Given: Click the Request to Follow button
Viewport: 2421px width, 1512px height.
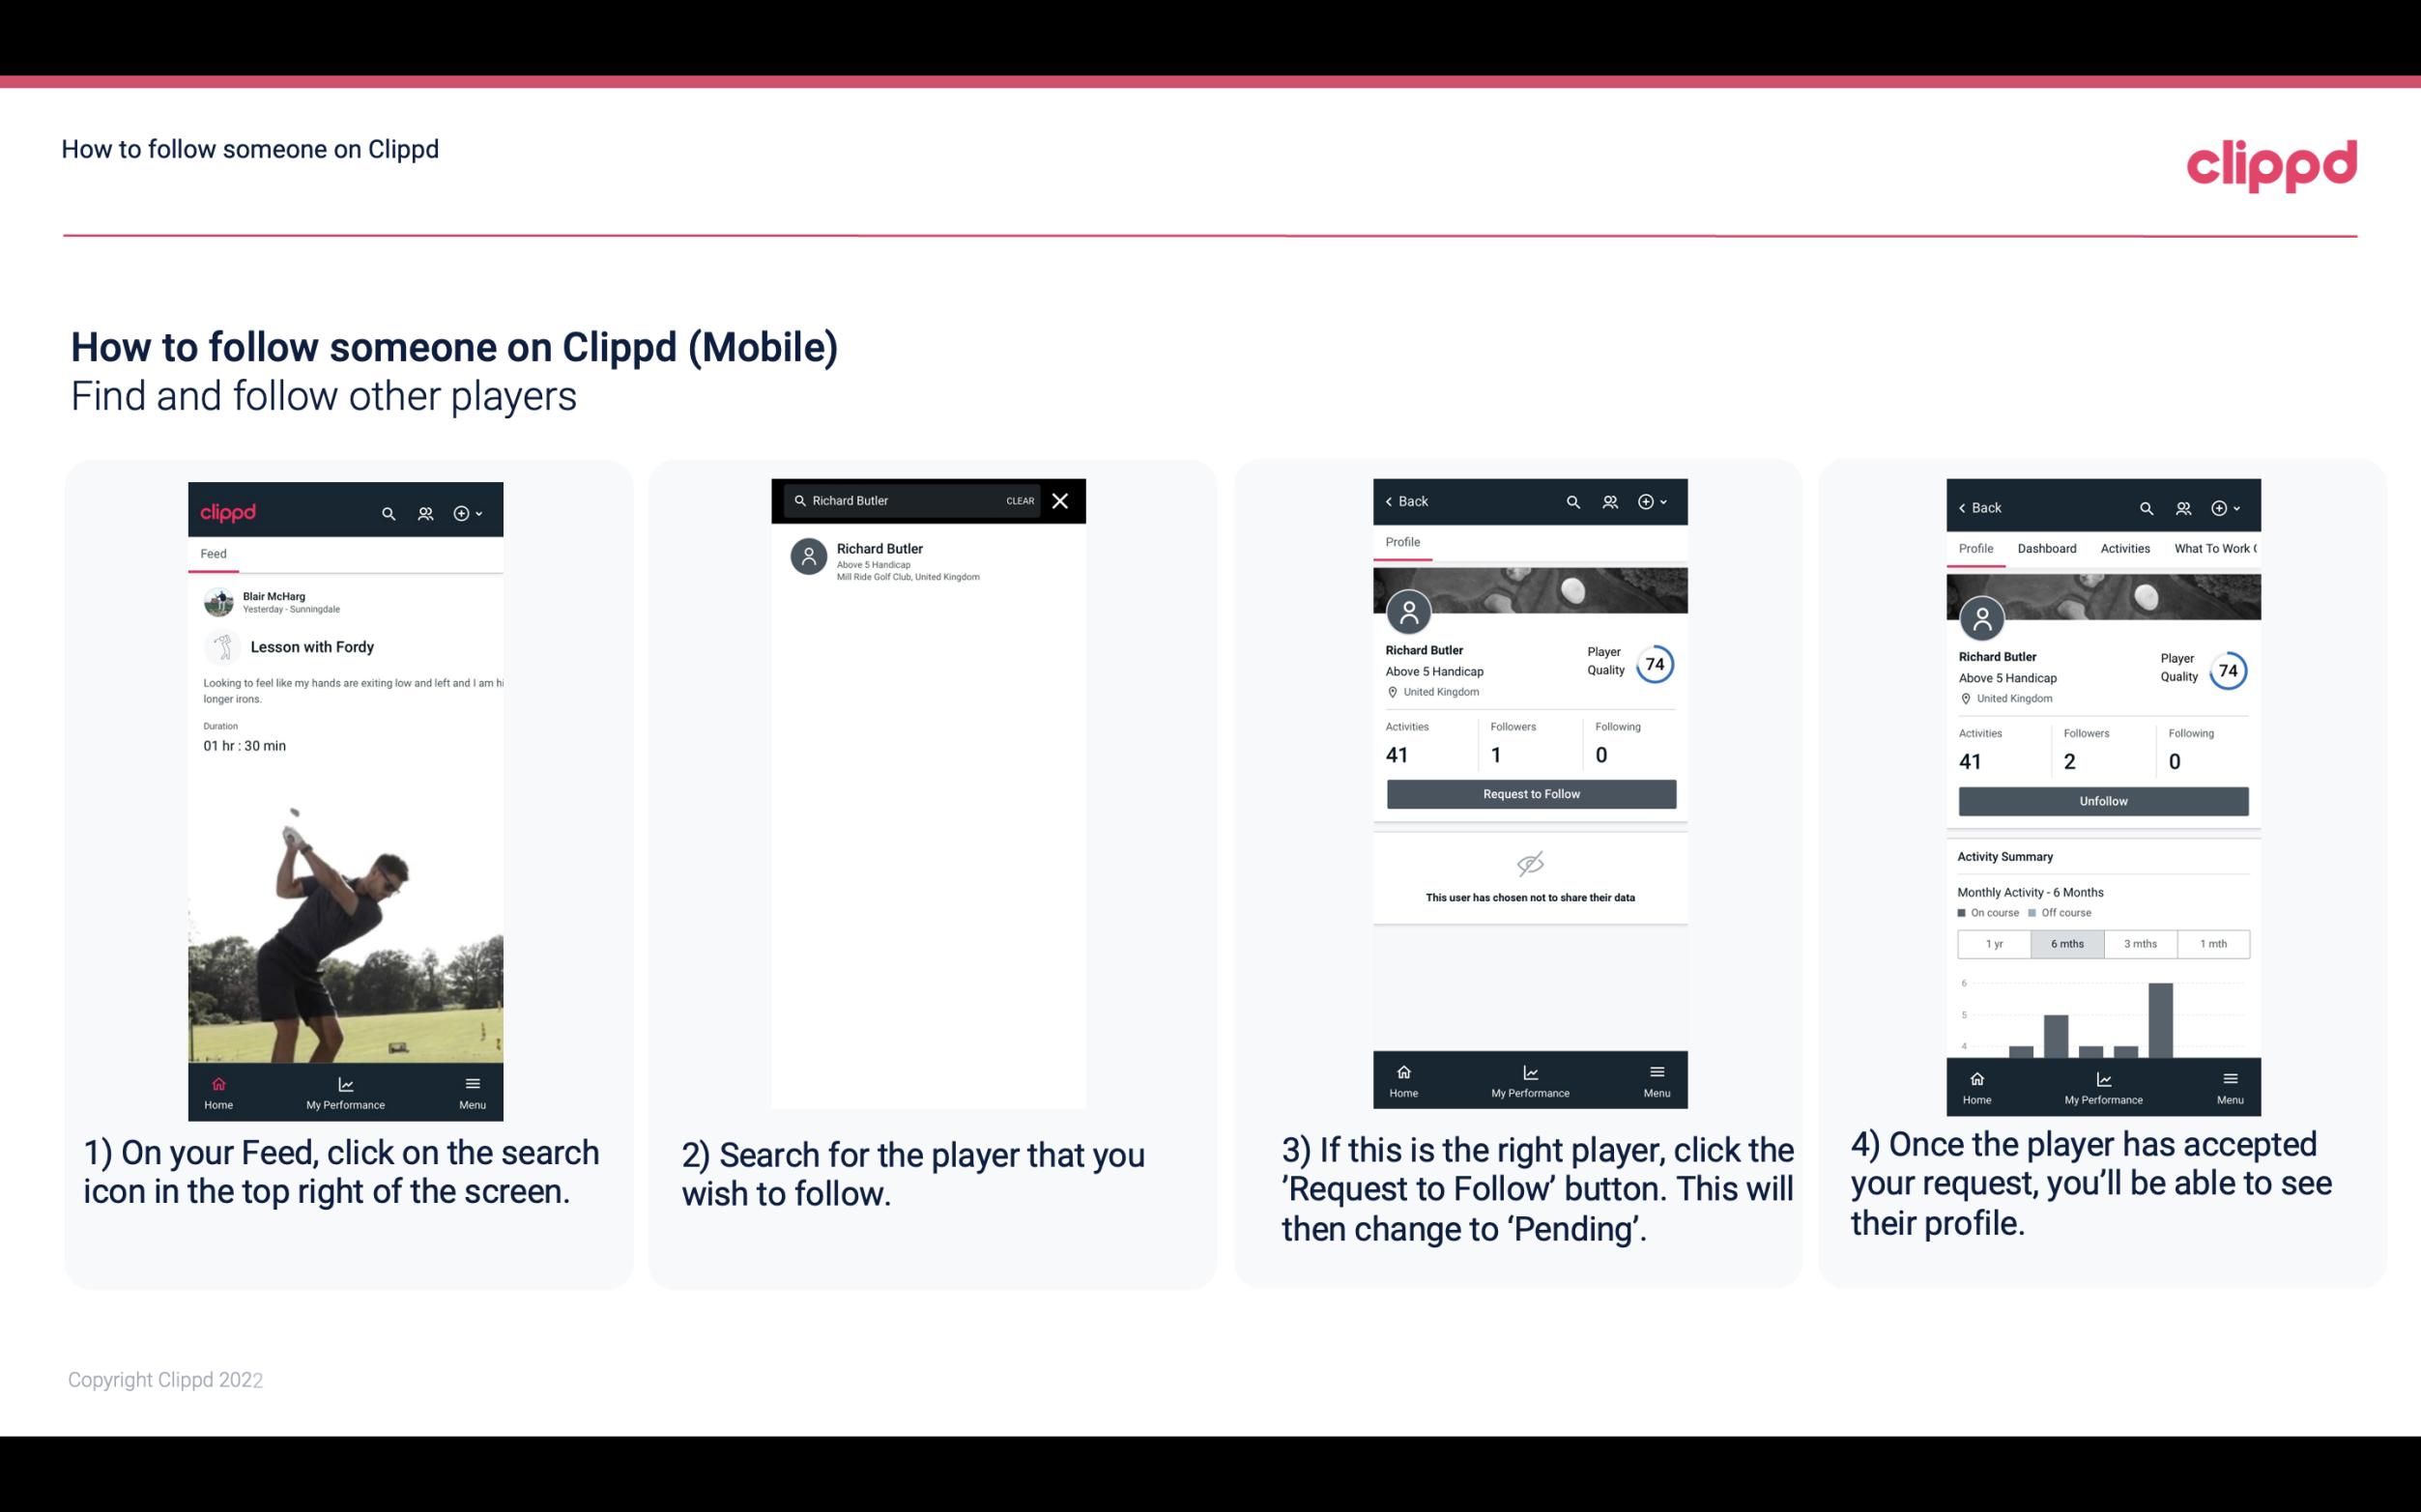Looking at the screenshot, I should (x=1527, y=792).
